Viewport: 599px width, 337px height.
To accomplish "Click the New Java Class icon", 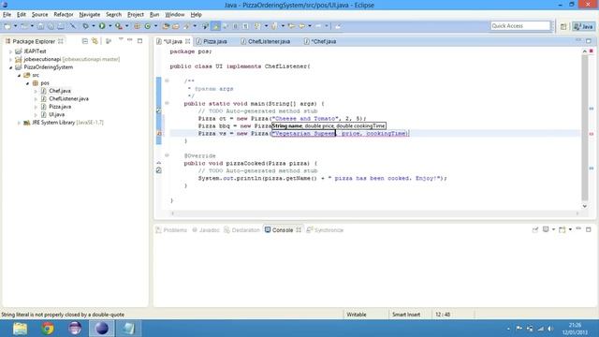I will pos(148,26).
